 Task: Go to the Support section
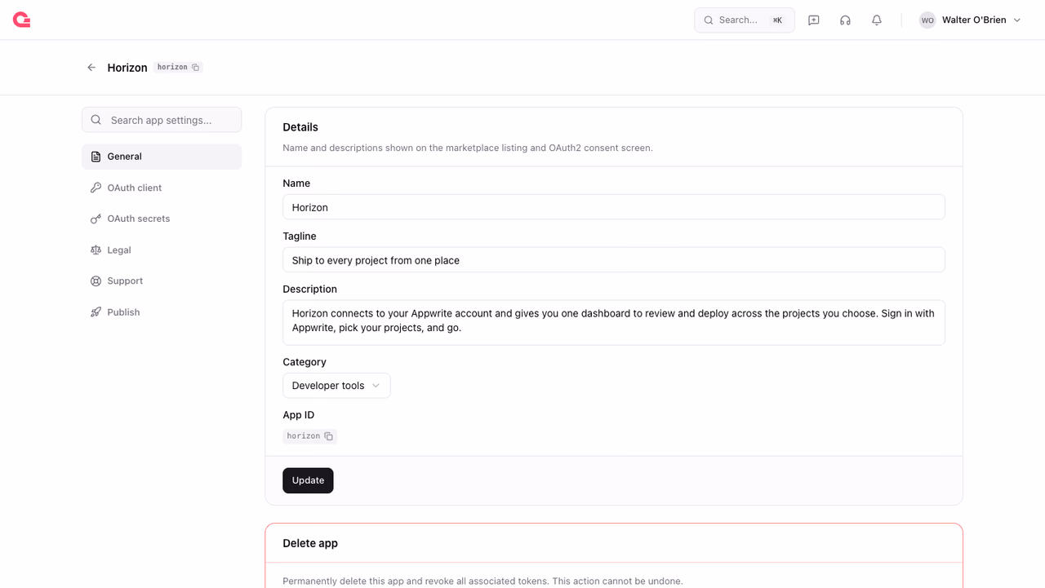pos(162,281)
